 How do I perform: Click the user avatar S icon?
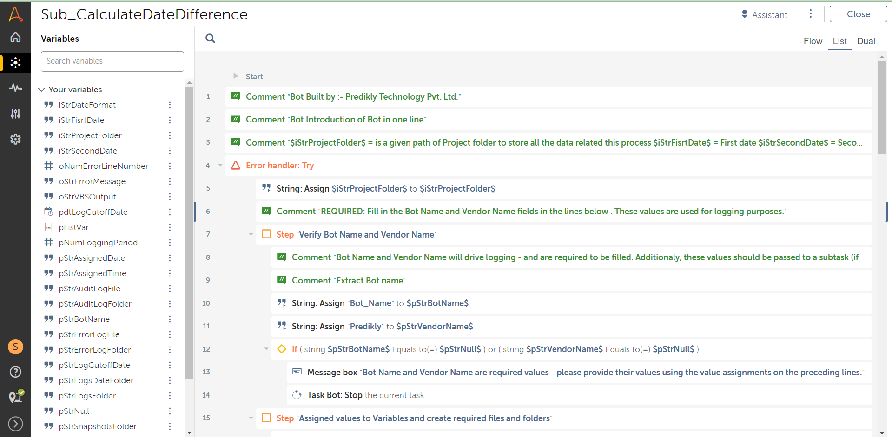point(15,347)
